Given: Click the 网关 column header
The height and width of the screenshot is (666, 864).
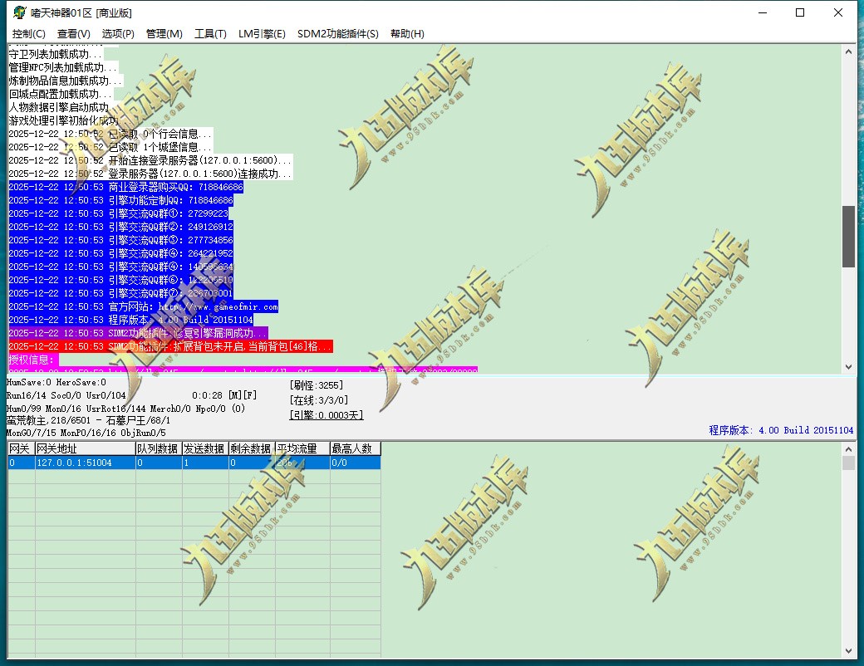Looking at the screenshot, I should pyautogui.click(x=21, y=448).
